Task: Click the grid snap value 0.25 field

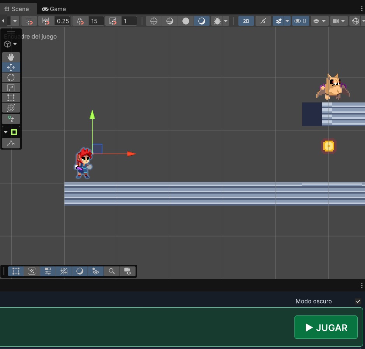Action: coord(62,21)
